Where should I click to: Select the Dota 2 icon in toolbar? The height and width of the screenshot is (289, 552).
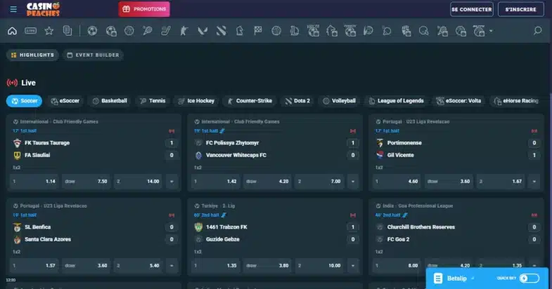pos(221,31)
